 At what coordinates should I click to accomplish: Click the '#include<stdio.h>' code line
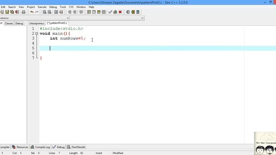61,29
